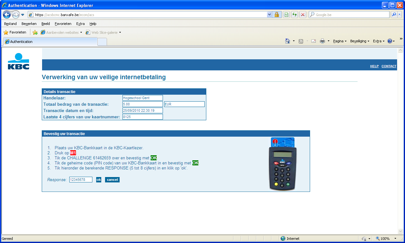Click the Bevestig uw transactie header
Viewport: 405px width, 243px height.
tap(176, 133)
